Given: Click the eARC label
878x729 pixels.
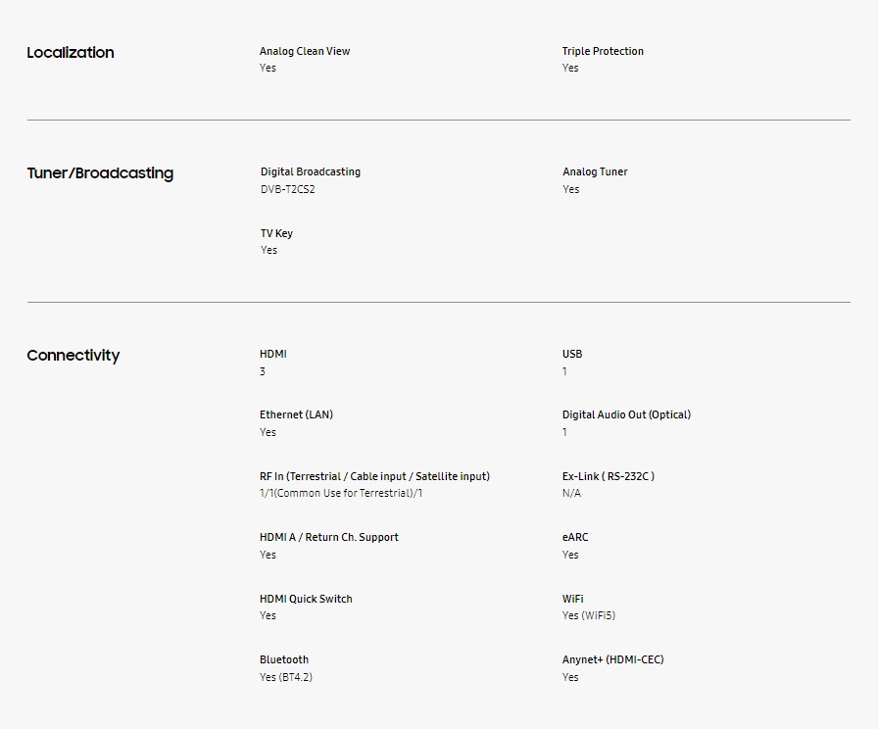Looking at the screenshot, I should point(575,537).
